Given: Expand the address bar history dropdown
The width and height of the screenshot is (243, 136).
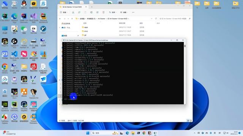Looking at the screenshot, I should point(151,19).
